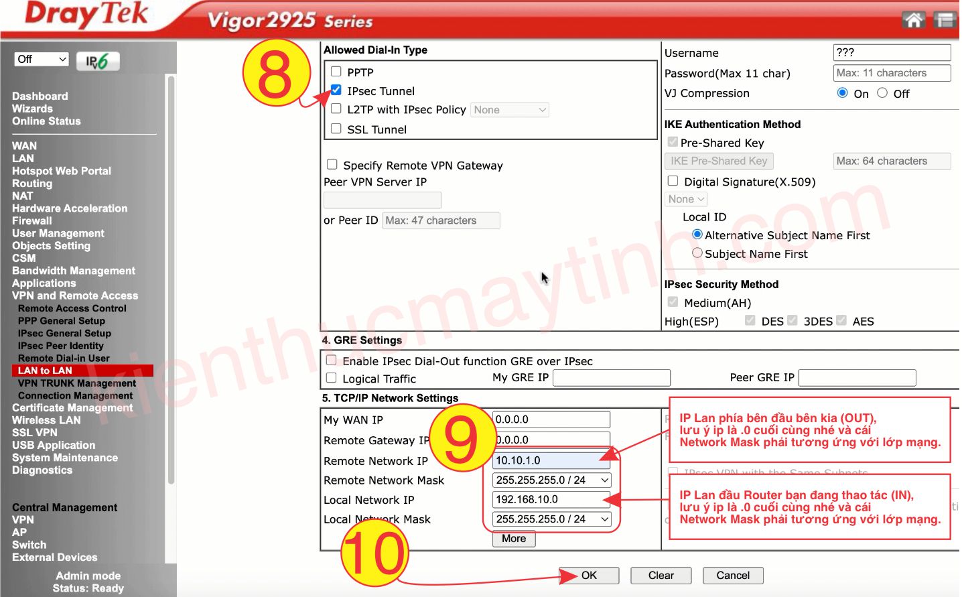Click the home icon in header
The image size is (962, 597).
914,20
